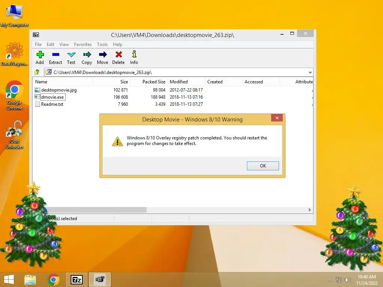Viewport: 383px width, 287px height.
Task: Open File Explorer from taskbar
Action: [x=30, y=280]
